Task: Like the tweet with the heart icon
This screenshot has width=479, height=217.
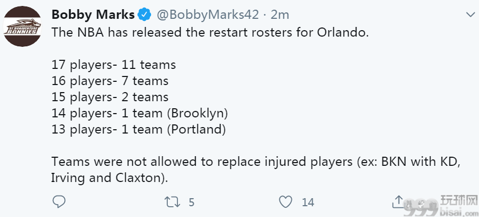Action: pyautogui.click(x=286, y=202)
